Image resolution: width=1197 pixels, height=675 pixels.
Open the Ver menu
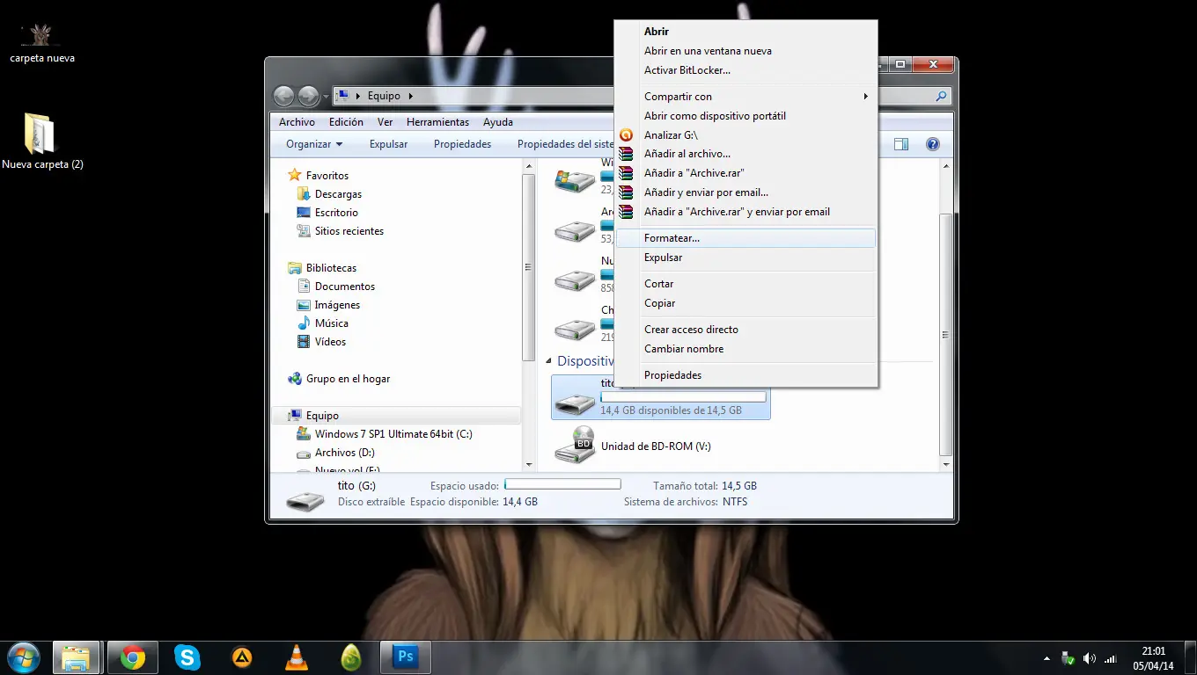386,122
